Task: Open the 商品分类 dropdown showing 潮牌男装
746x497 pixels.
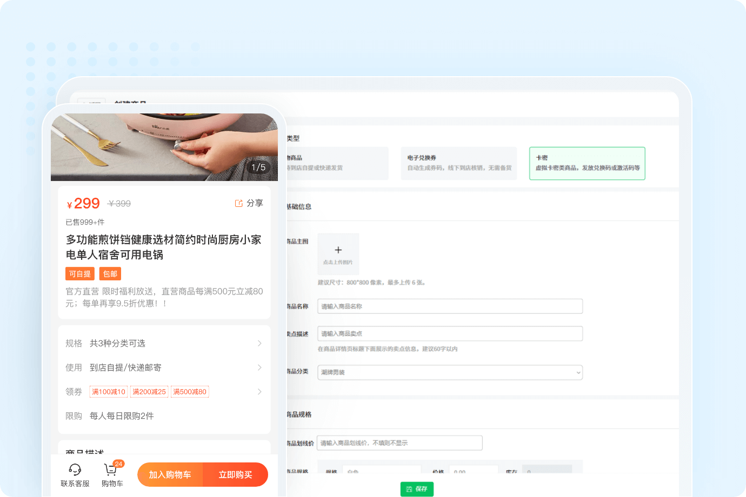Action: (450, 372)
